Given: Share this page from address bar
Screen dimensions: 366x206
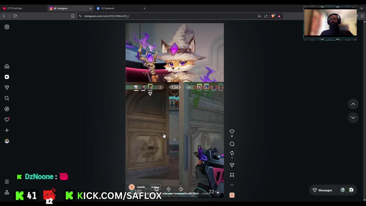Looking at the screenshot, I should pos(266,16).
